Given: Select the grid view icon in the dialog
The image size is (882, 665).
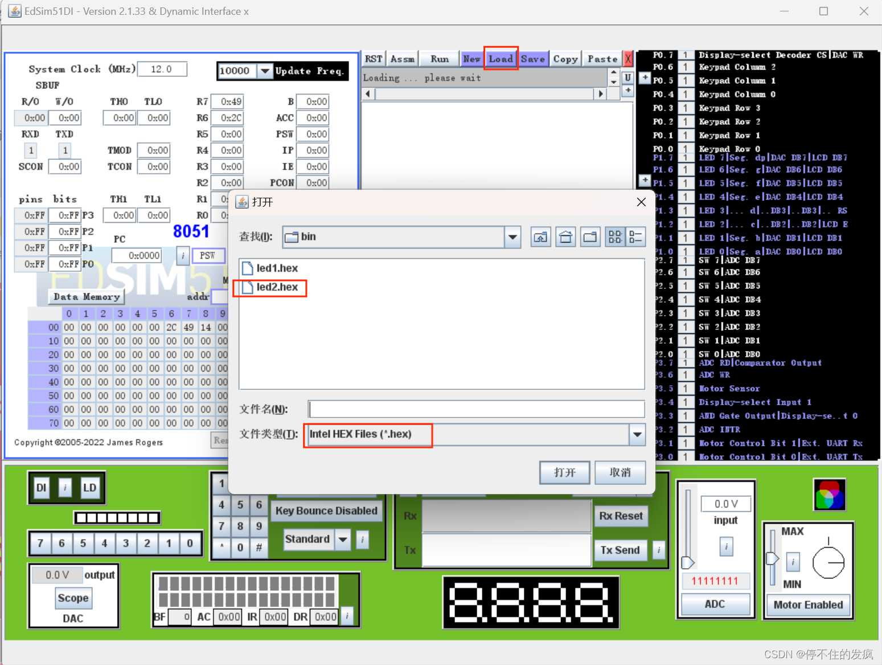Looking at the screenshot, I should (615, 236).
